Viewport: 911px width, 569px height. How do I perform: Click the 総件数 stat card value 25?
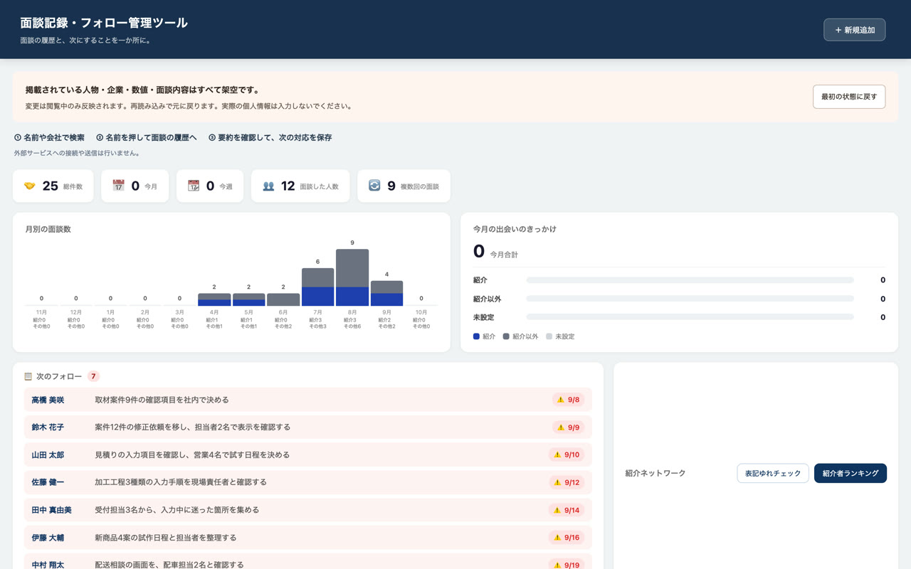pos(50,186)
